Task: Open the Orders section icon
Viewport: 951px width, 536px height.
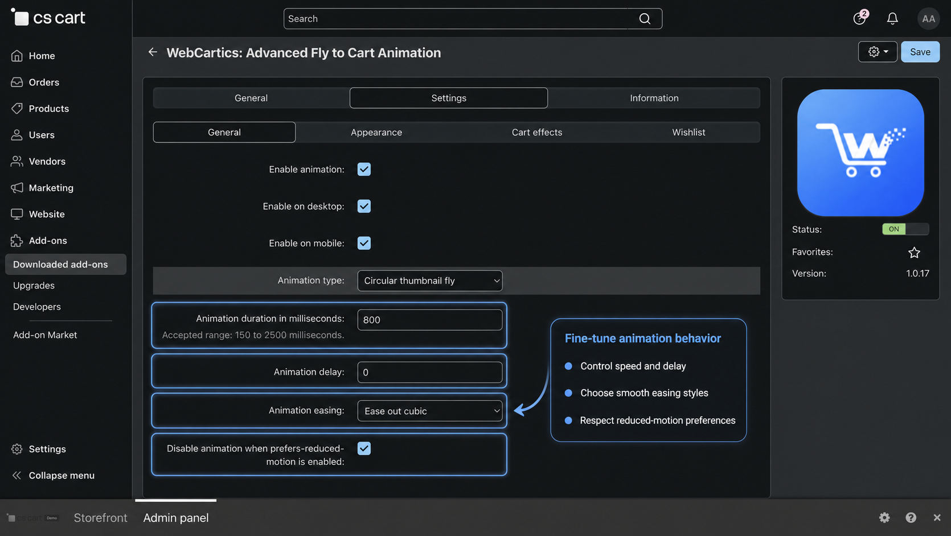Action: (x=17, y=82)
